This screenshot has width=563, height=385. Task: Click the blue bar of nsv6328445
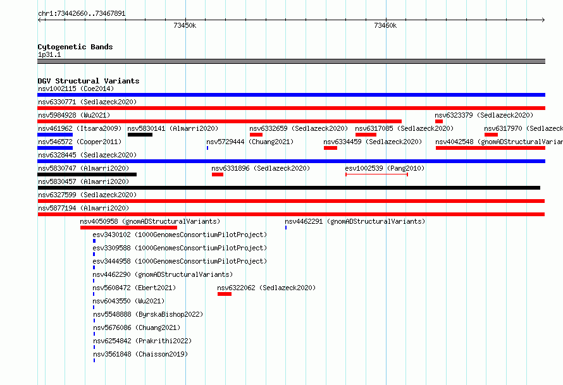(x=291, y=161)
